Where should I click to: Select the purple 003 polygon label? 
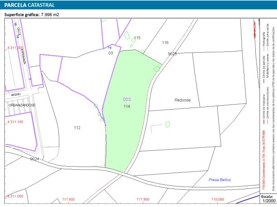point(127,99)
